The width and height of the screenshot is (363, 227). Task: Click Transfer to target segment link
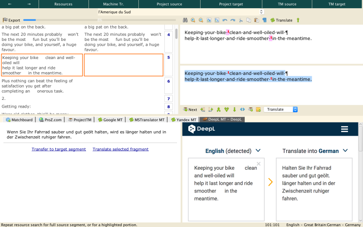point(59,149)
